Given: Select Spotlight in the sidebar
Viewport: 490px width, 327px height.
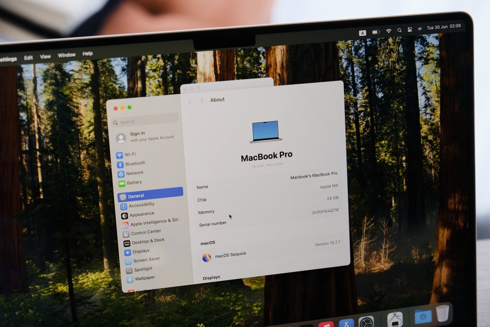Looking at the screenshot, I should click(x=139, y=270).
